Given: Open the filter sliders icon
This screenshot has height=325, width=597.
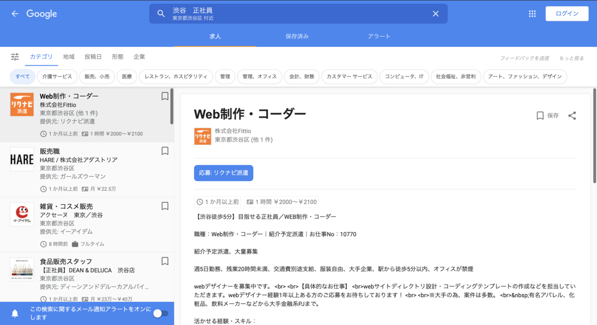Looking at the screenshot, I should click(15, 57).
